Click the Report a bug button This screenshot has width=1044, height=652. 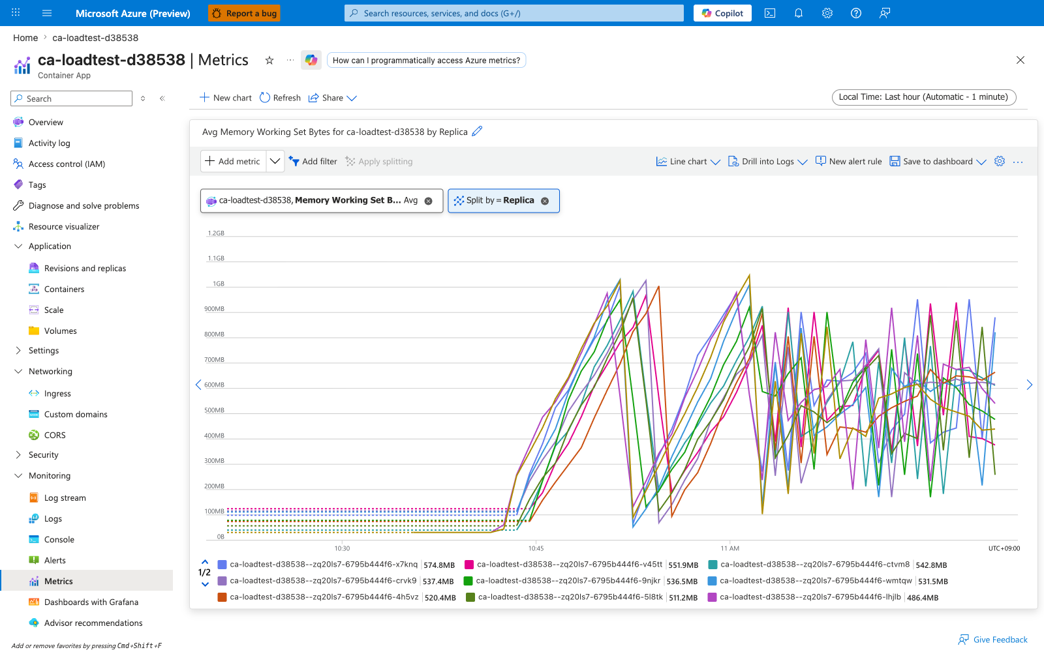pos(244,13)
